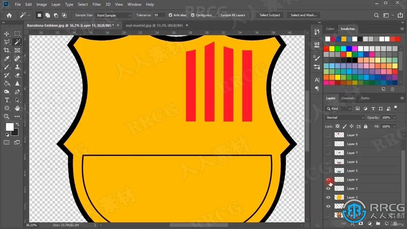Select the Eyedropper tool
Viewport: 407px width, 229px height.
(7, 59)
